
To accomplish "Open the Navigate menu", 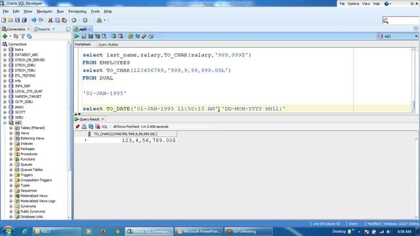I will pyautogui.click(x=45, y=12).
